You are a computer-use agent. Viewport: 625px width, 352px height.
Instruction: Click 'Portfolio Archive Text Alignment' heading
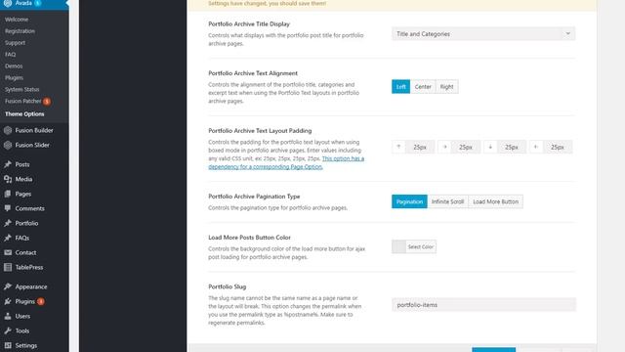click(x=253, y=73)
